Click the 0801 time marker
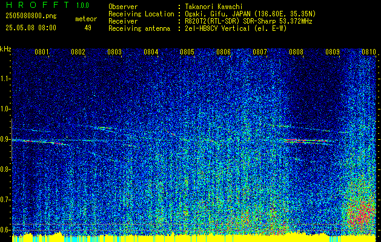 42,52
